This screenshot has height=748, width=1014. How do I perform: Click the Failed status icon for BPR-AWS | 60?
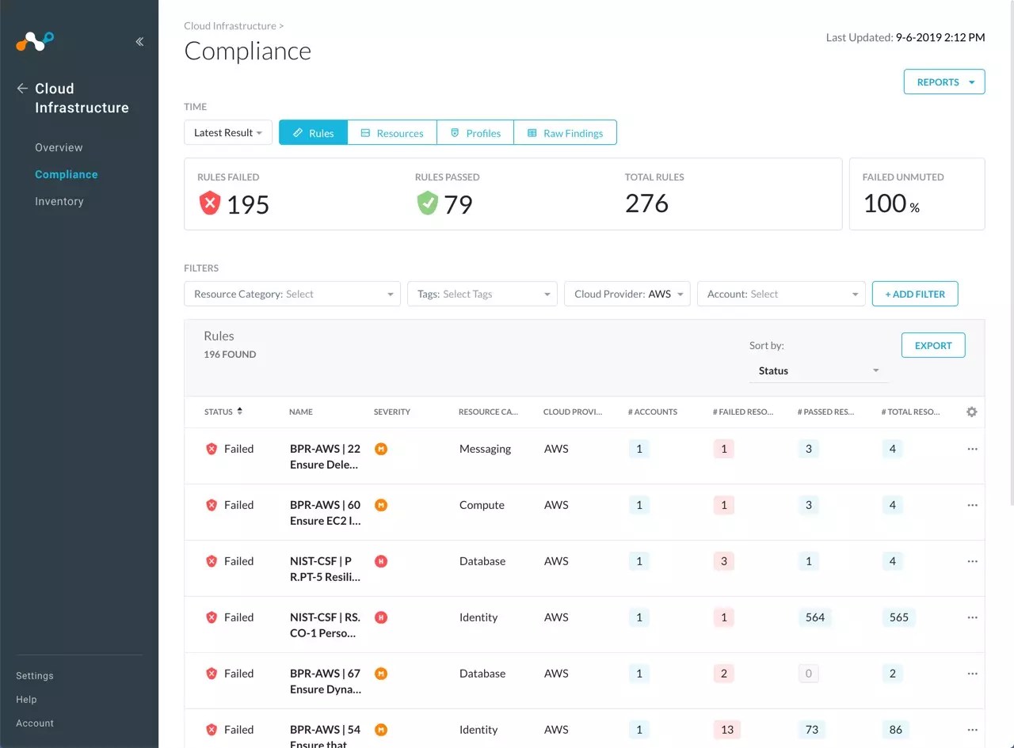click(212, 505)
